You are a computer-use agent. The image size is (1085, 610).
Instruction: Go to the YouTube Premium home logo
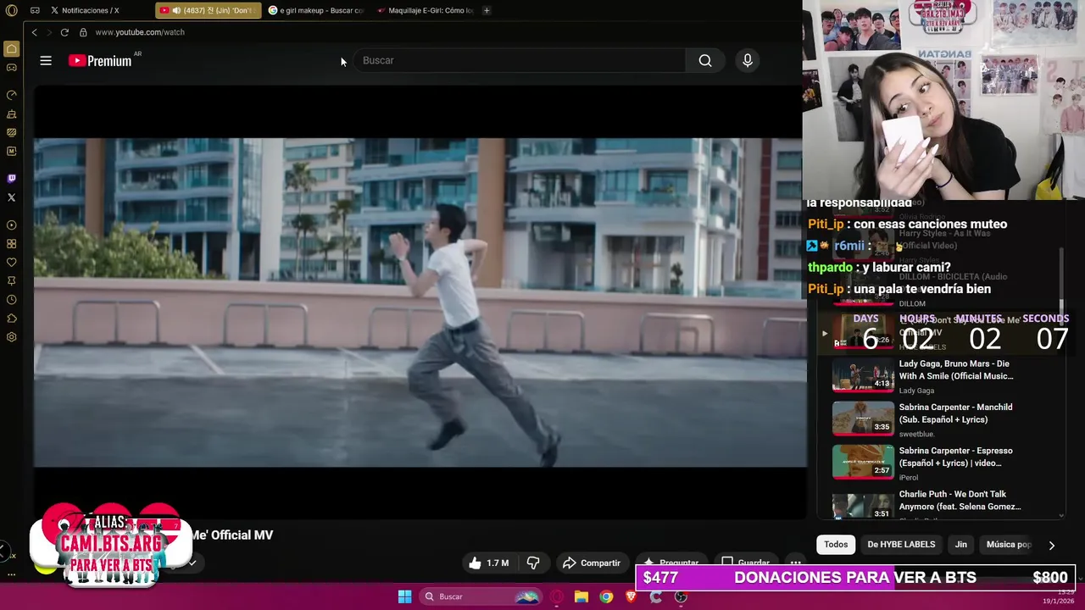coord(100,60)
